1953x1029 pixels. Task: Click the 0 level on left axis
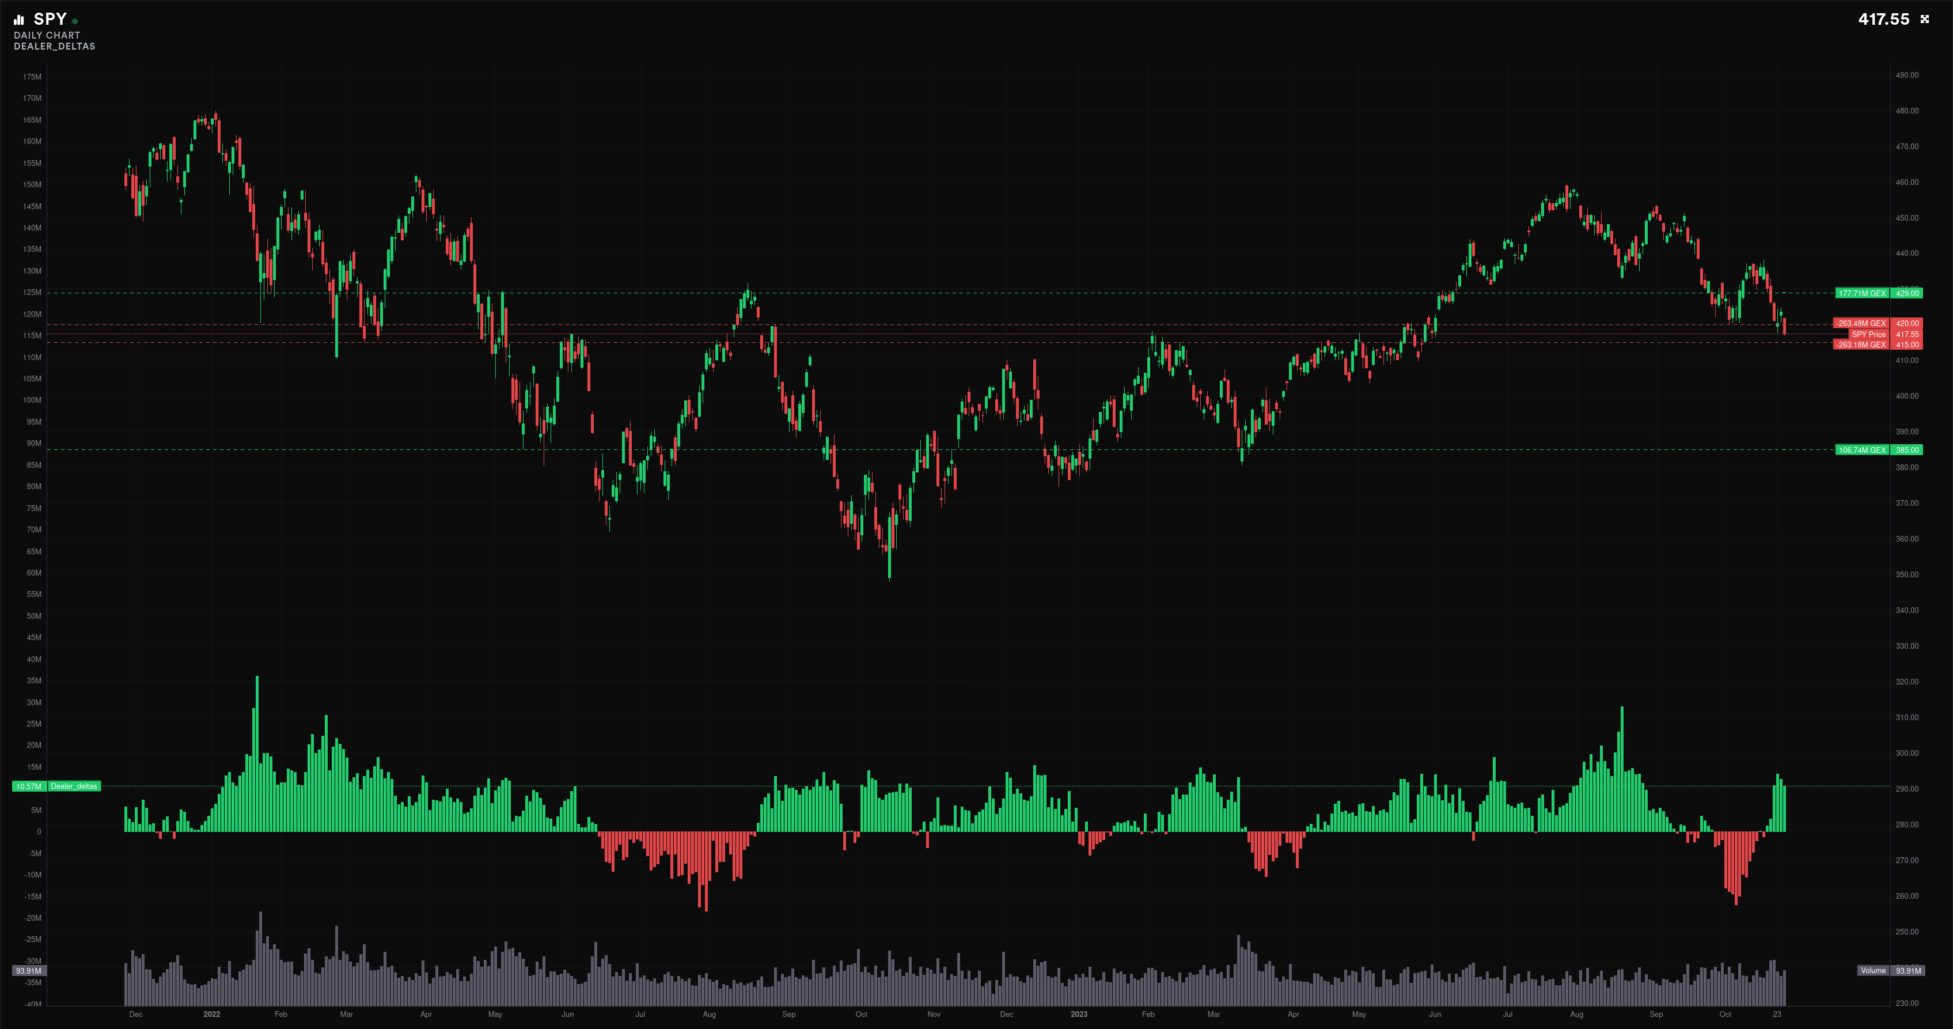[39, 832]
